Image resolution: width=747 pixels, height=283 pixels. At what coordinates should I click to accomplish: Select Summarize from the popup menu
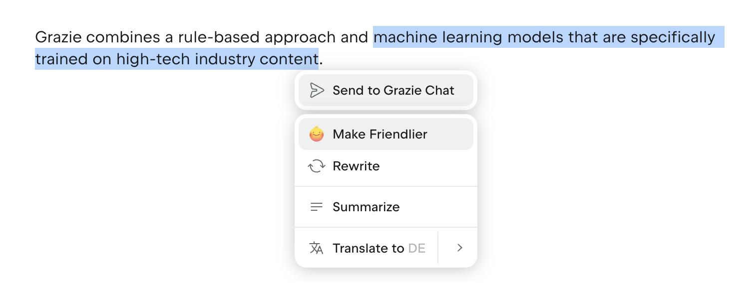[x=386, y=207]
